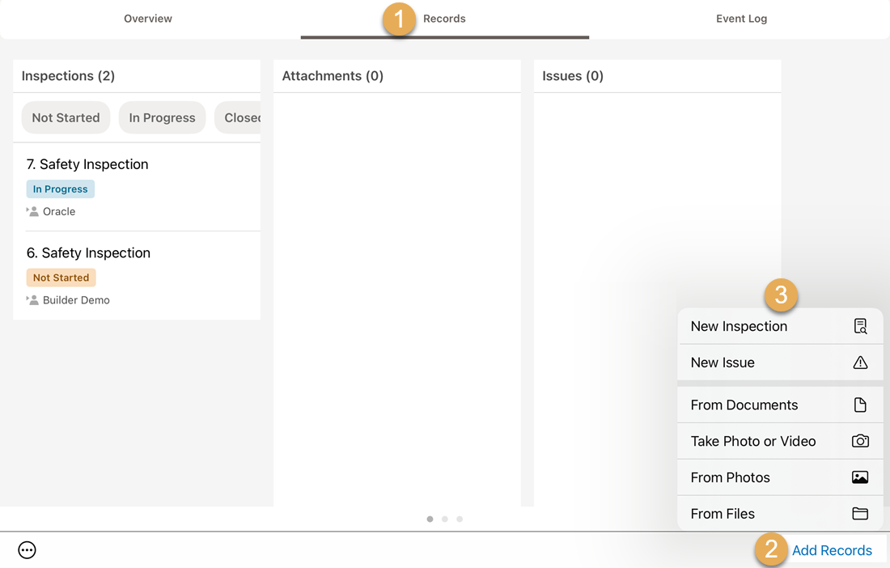Switch to the Overview tab
890x568 pixels.
click(x=148, y=19)
